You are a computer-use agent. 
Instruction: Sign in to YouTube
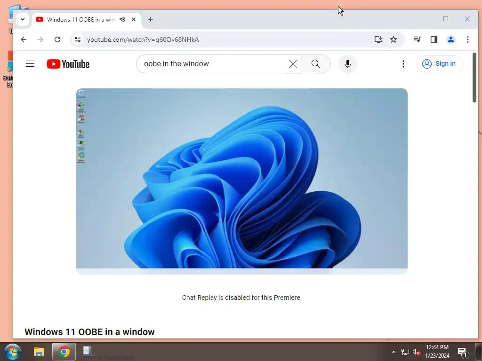click(x=439, y=64)
